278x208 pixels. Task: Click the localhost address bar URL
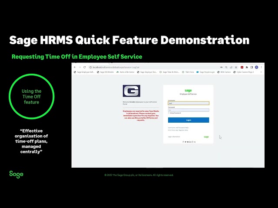[x=116, y=68]
